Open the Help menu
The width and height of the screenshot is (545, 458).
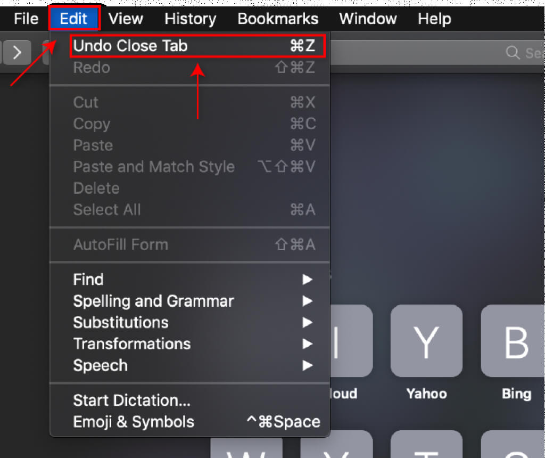[x=434, y=19]
